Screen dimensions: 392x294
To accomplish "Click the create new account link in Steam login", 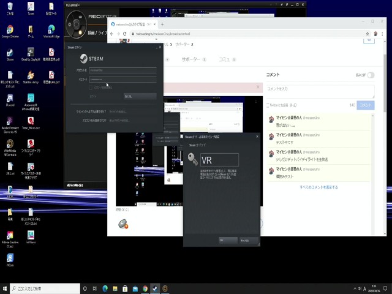I will click(x=119, y=121).
